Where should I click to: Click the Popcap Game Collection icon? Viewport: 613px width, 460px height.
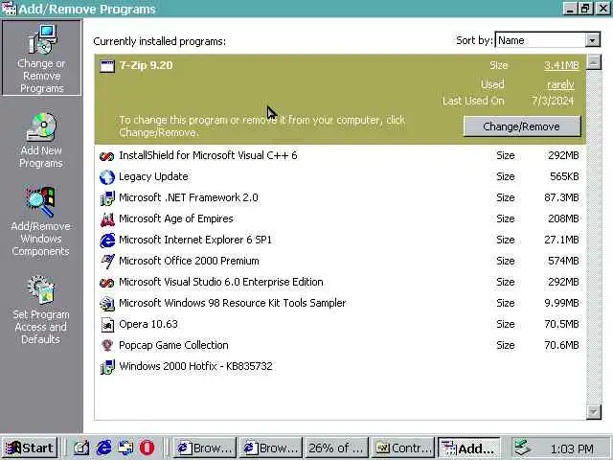(x=106, y=345)
